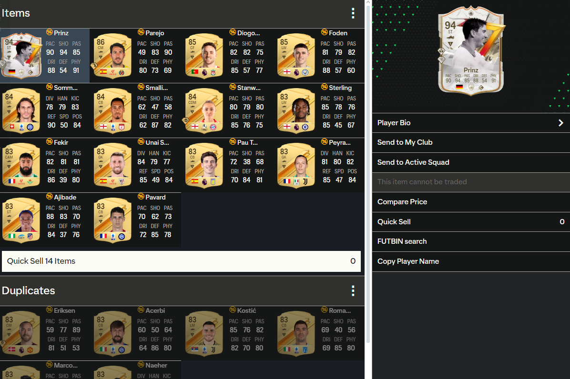Viewport: 570px width, 379px height.
Task: Click the Unai S... player name
Action: point(157,143)
